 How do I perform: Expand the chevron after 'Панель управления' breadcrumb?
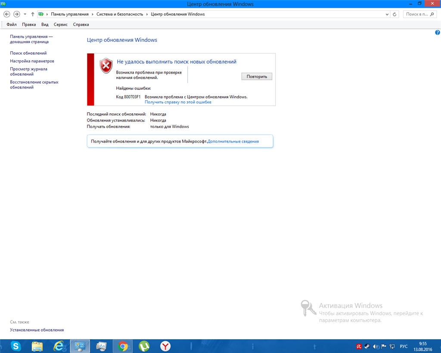(93, 14)
